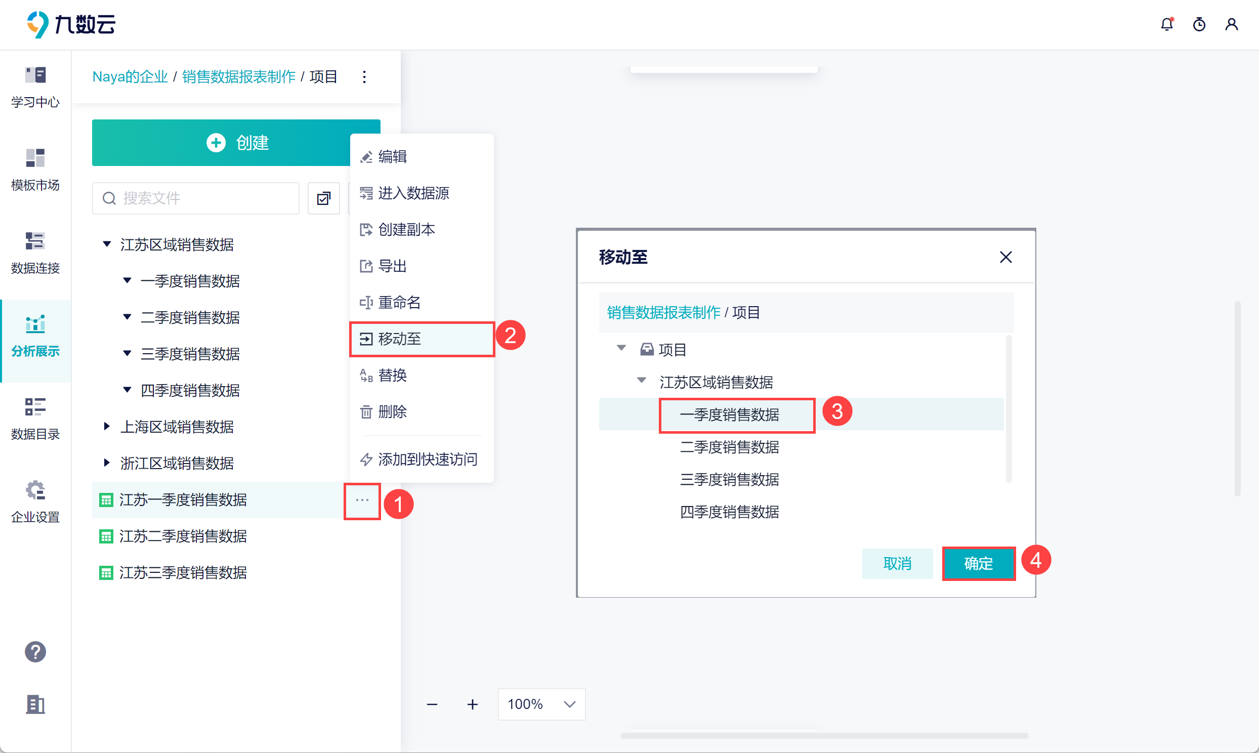1259x753 pixels.
Task: Click the zoom out minus button
Action: [x=432, y=704]
